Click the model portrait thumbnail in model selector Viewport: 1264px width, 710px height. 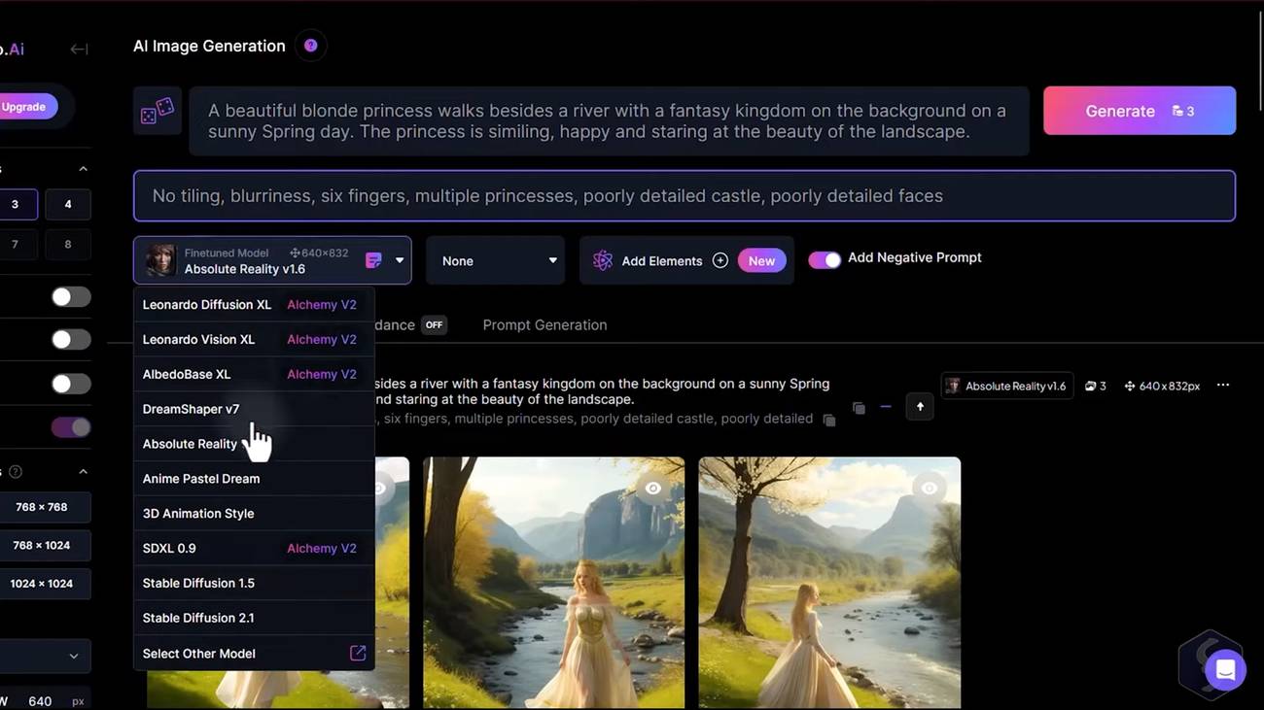pyautogui.click(x=160, y=260)
